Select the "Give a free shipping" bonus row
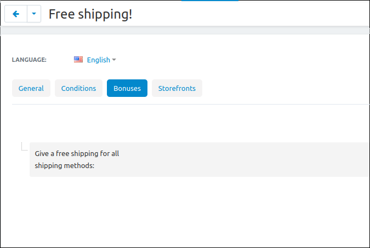The width and height of the screenshot is (370, 248). (x=200, y=160)
